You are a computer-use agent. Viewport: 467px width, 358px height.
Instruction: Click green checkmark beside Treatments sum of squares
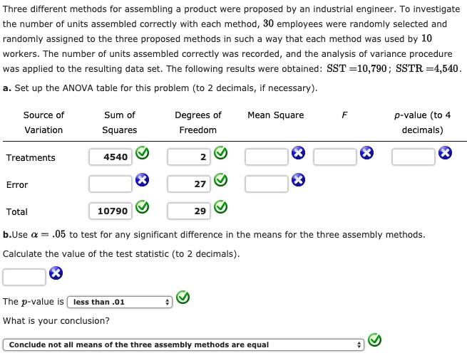tap(143, 153)
